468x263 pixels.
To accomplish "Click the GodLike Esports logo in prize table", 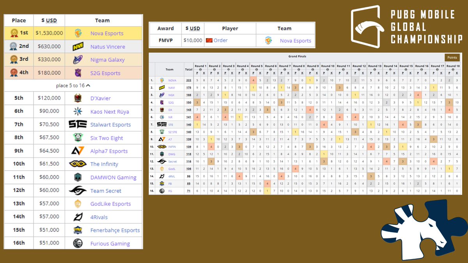I will pyautogui.click(x=78, y=204).
